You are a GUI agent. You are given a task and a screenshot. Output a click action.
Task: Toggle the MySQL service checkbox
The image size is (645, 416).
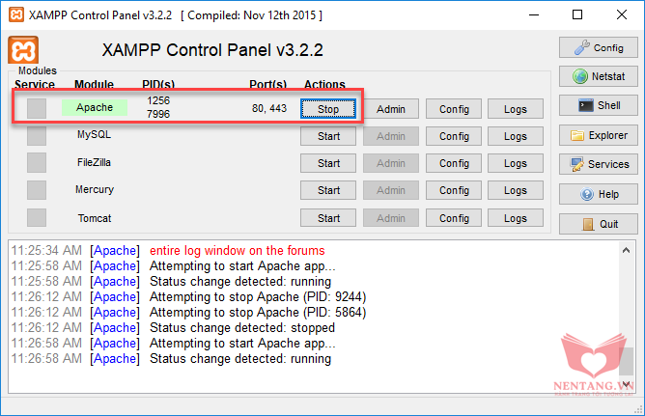[x=37, y=136]
